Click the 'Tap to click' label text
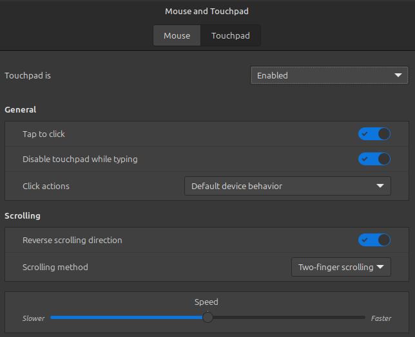 tap(44, 134)
